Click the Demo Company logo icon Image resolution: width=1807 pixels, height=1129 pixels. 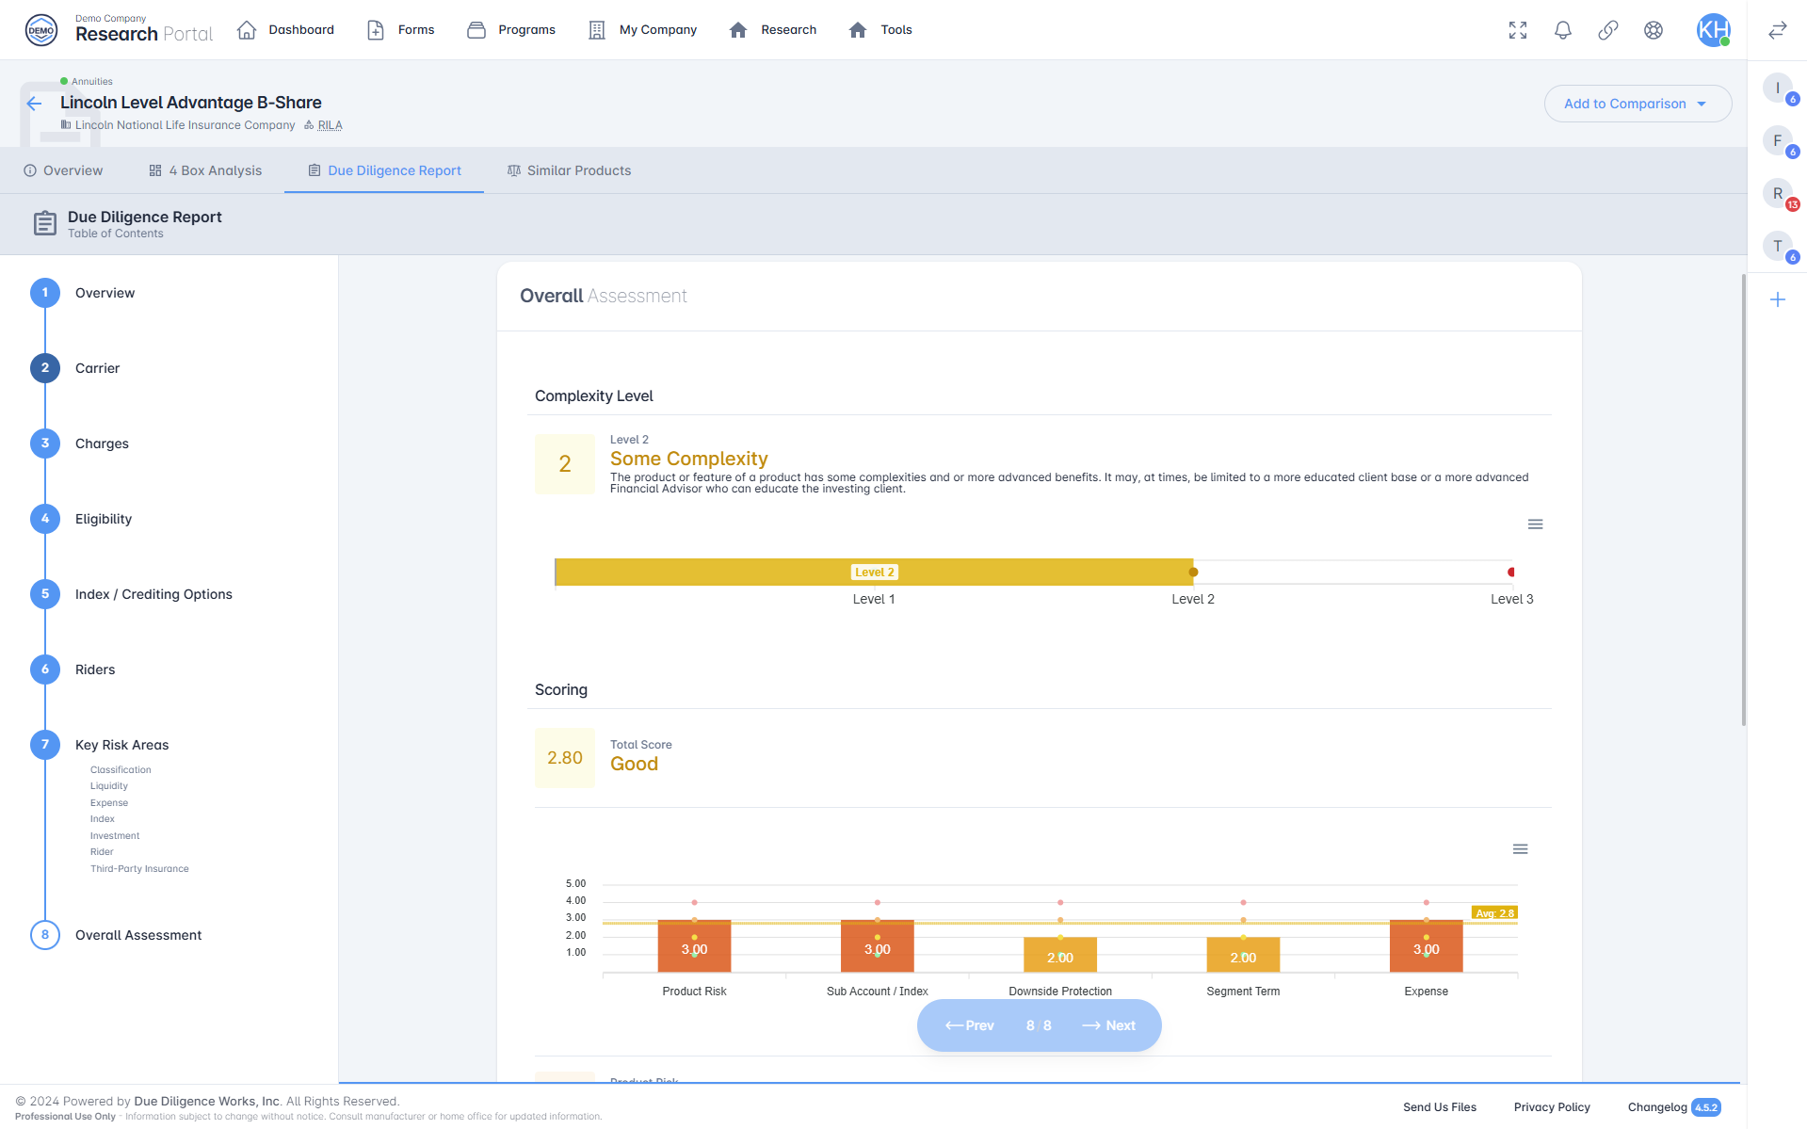(x=41, y=30)
